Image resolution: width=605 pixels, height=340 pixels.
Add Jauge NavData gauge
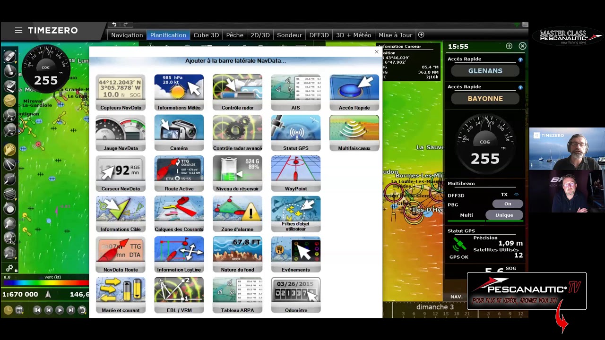tap(121, 133)
